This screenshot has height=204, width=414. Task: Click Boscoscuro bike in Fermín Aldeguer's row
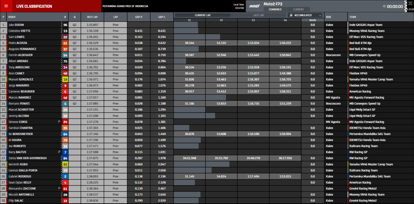[x=333, y=55]
